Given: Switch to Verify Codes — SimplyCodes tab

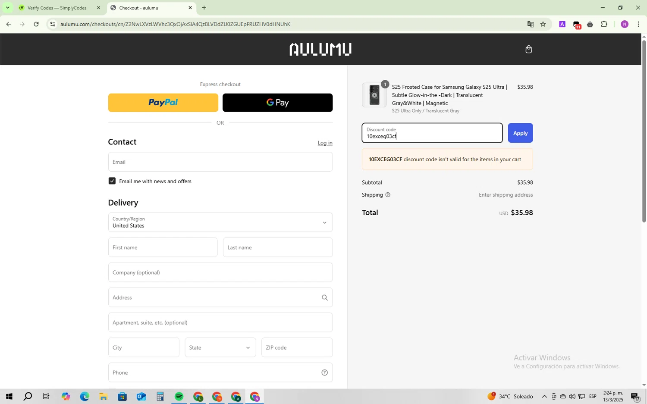Looking at the screenshot, I should pyautogui.click(x=57, y=8).
